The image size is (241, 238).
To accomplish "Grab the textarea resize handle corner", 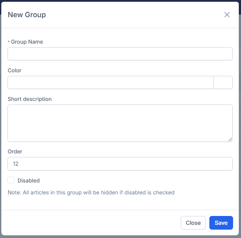I will click(230, 139).
